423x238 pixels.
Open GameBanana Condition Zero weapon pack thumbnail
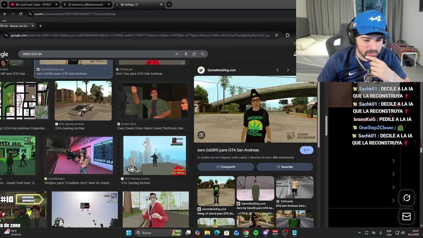tap(78, 155)
